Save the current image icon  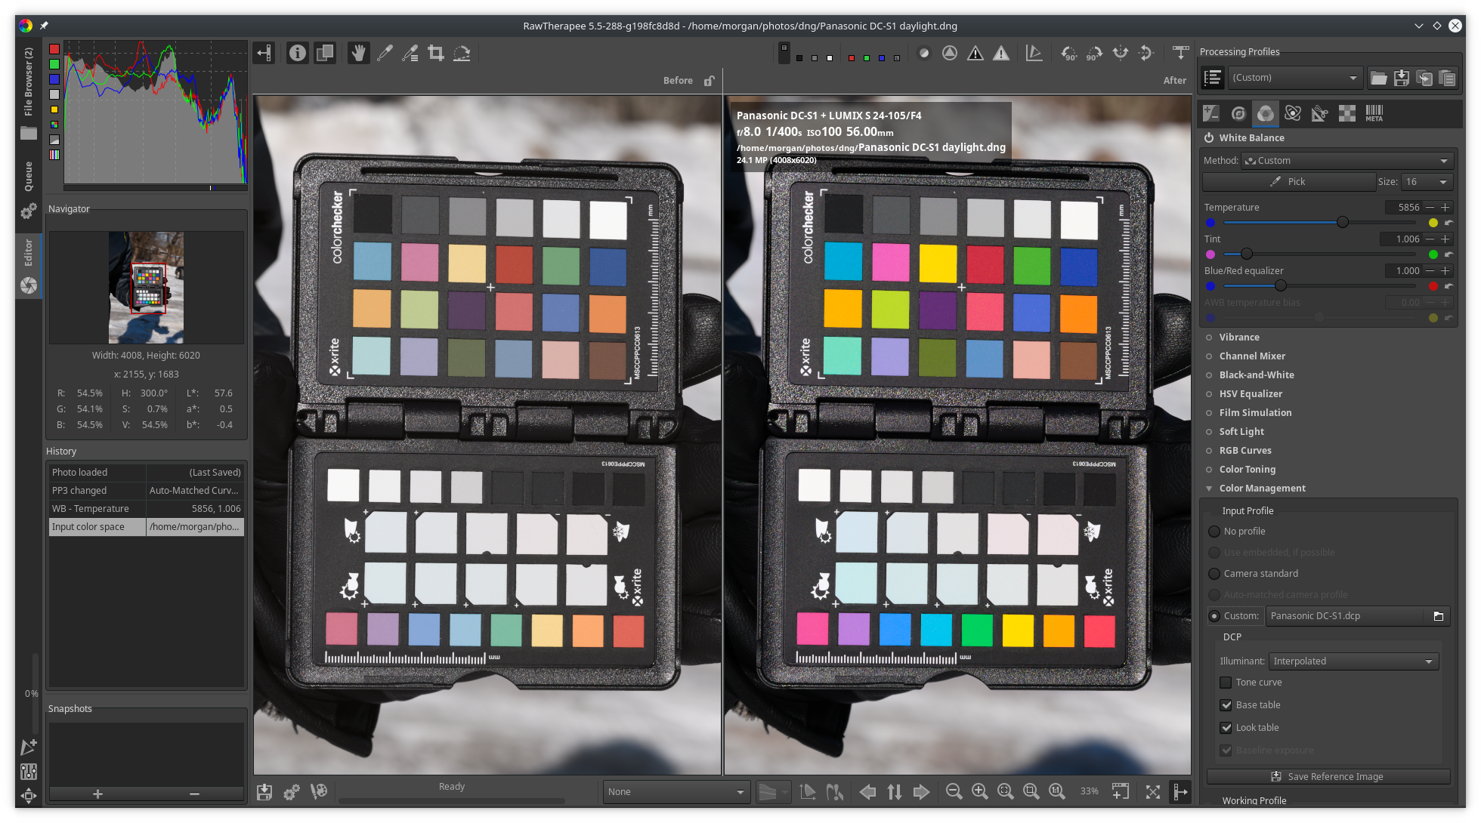click(x=264, y=792)
